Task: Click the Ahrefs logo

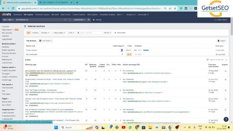Action: tap(7, 15)
